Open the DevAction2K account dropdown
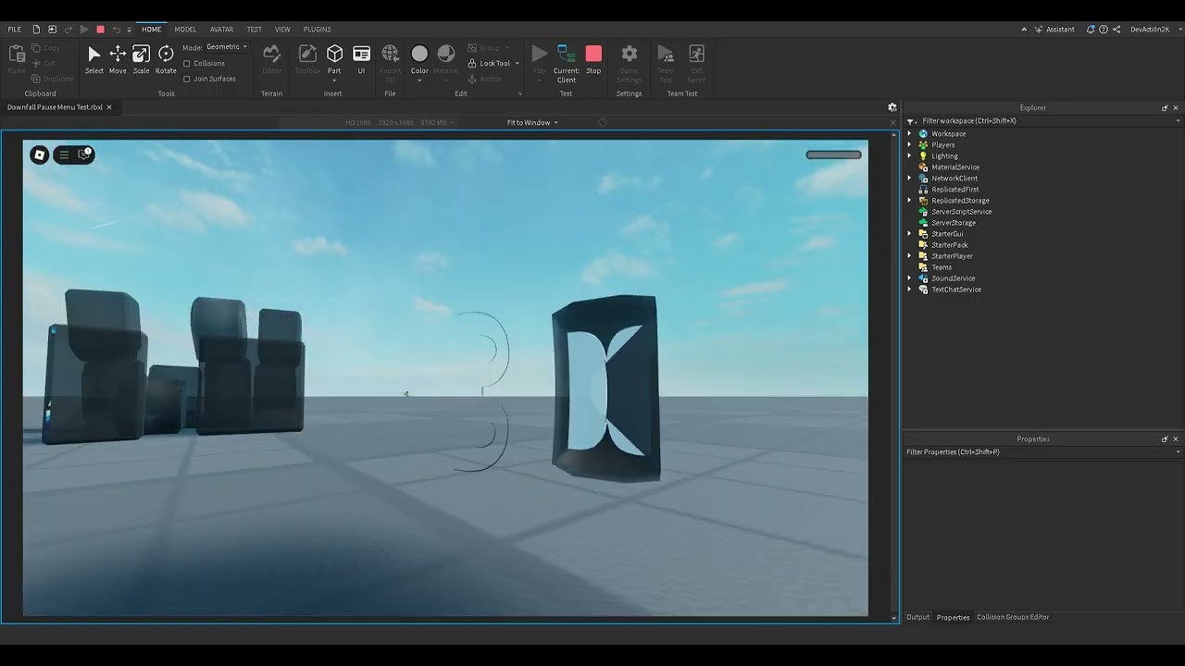This screenshot has width=1185, height=666. [x=1154, y=30]
